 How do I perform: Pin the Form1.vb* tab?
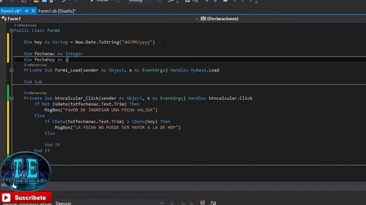click(x=27, y=11)
